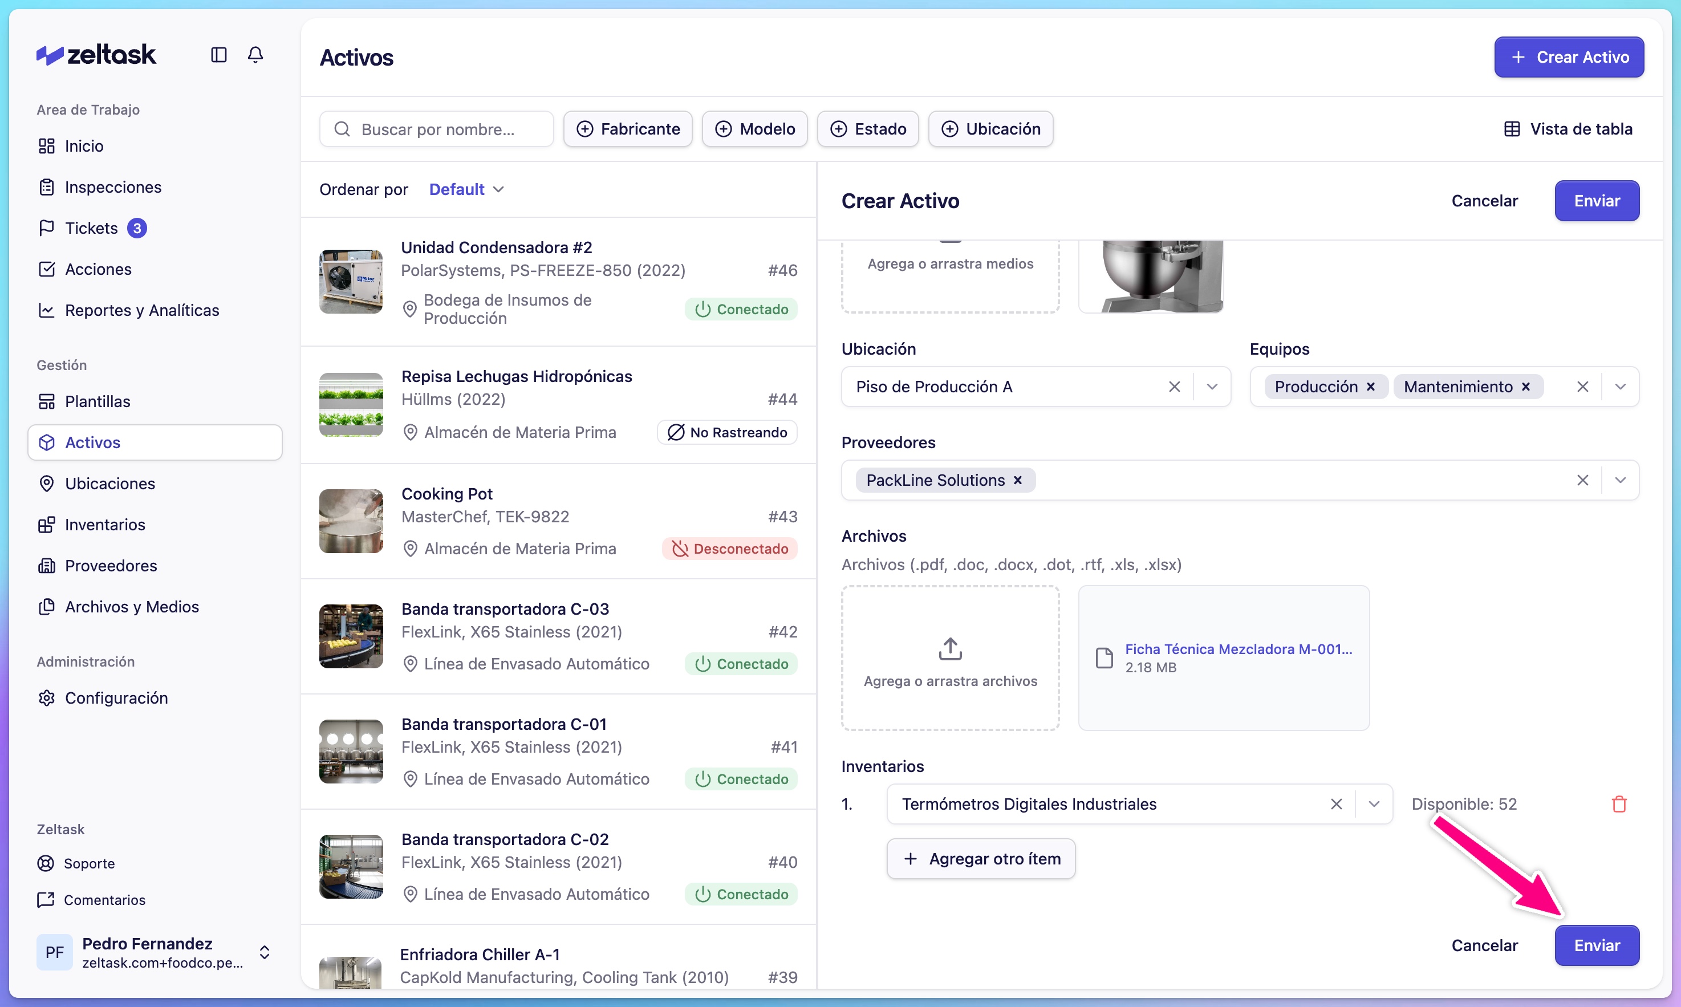This screenshot has width=1681, height=1007.
Task: Open the Pedro Fernandez account switcher
Action: (265, 952)
